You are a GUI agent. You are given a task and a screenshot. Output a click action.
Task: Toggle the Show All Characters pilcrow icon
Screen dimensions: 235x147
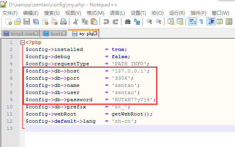(x=201, y=22)
